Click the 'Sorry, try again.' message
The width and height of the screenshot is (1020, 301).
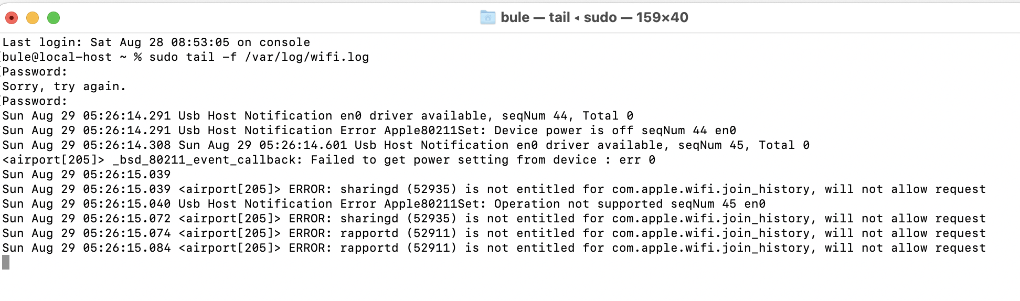tap(64, 86)
